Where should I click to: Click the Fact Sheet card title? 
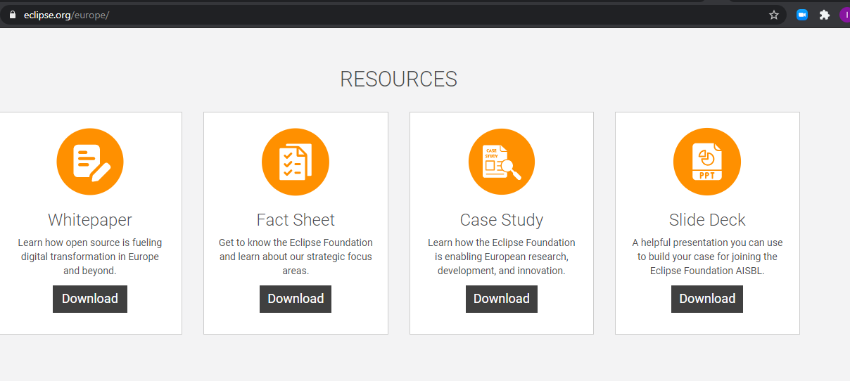(296, 220)
